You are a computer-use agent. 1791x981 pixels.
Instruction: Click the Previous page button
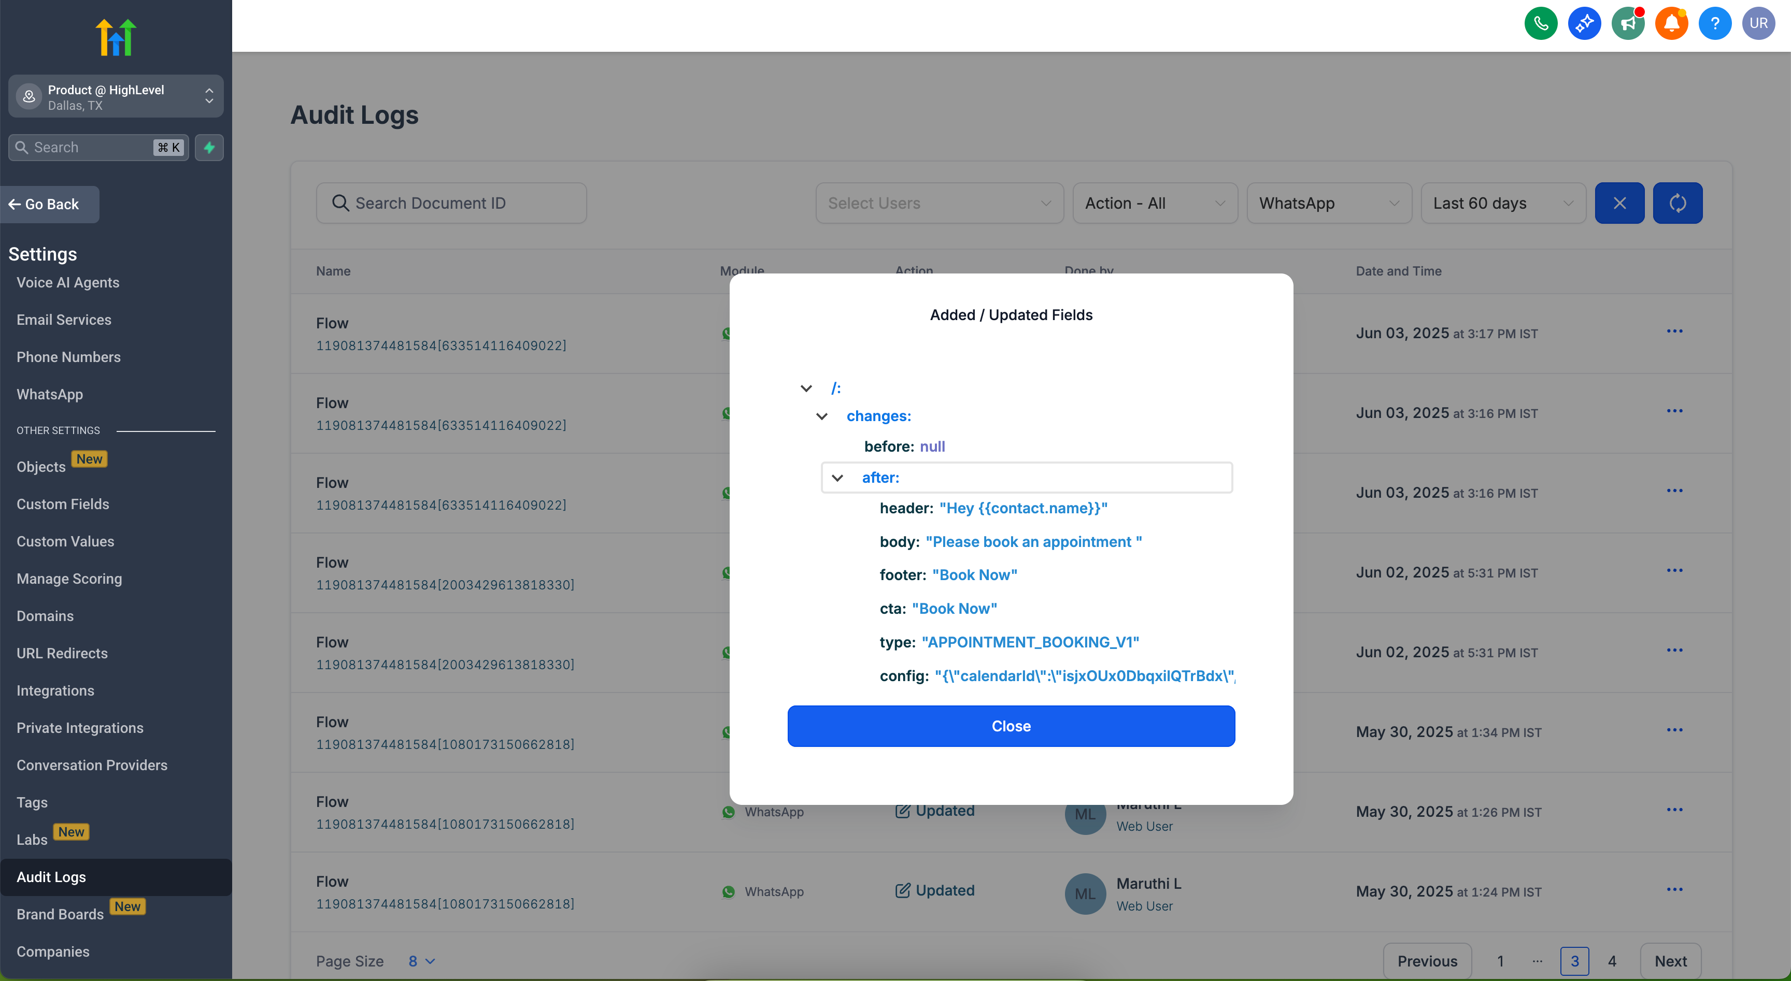tap(1427, 961)
